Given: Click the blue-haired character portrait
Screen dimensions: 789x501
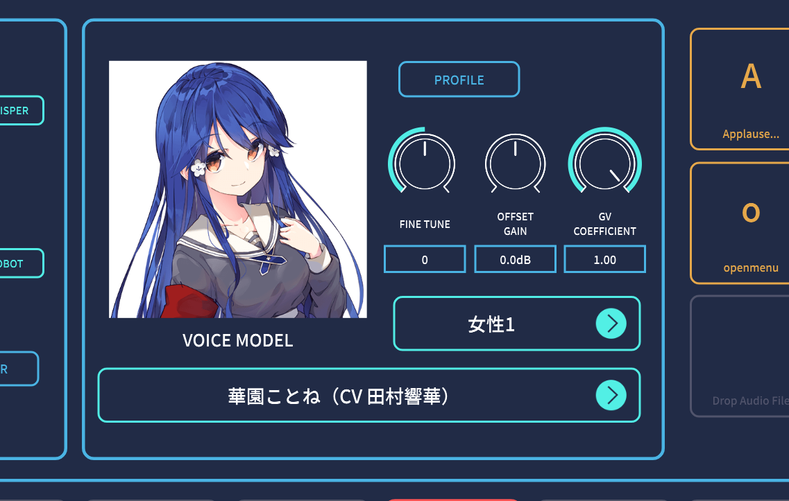Looking at the screenshot, I should coord(238,189).
